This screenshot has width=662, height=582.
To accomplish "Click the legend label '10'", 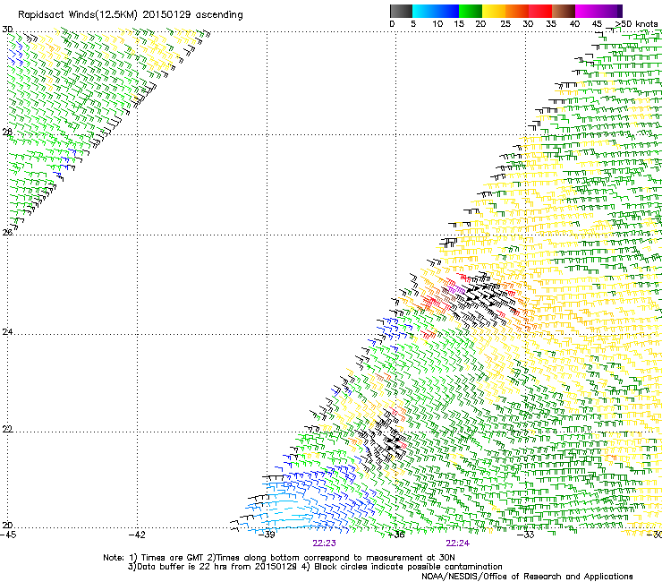I will coord(437,24).
